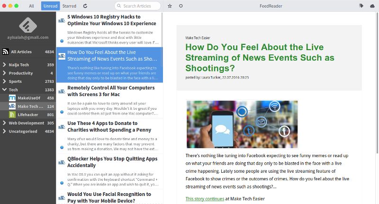Select the Sports category label
The image size is (379, 204).
coord(15,81)
